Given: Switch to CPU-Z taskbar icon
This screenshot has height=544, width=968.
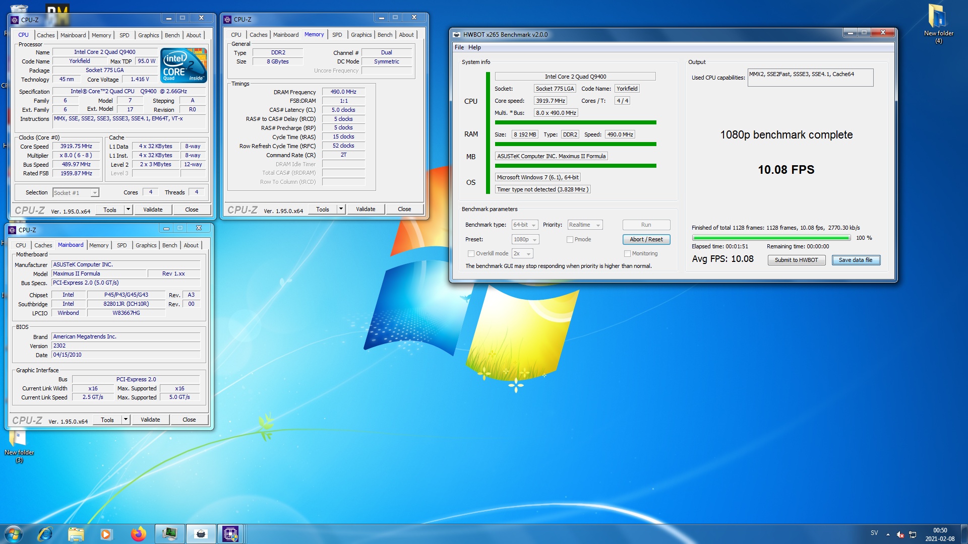Looking at the screenshot, I should tap(230, 534).
